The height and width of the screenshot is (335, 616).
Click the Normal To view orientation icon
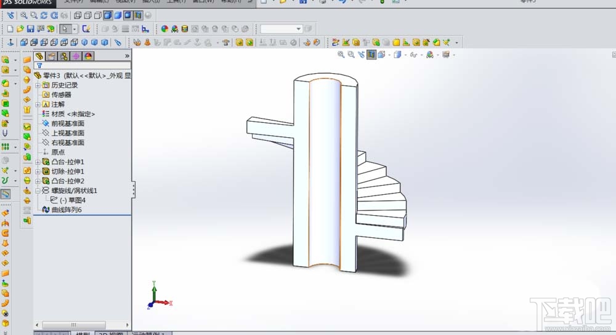10,42
